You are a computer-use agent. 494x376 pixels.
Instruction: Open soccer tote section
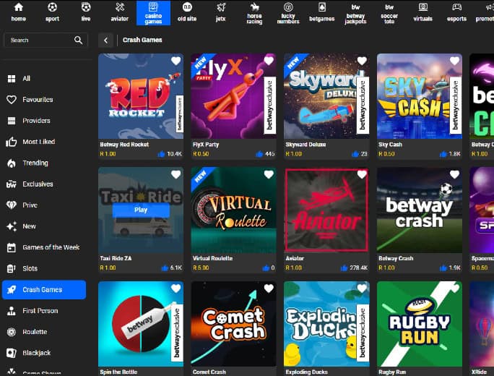389,13
